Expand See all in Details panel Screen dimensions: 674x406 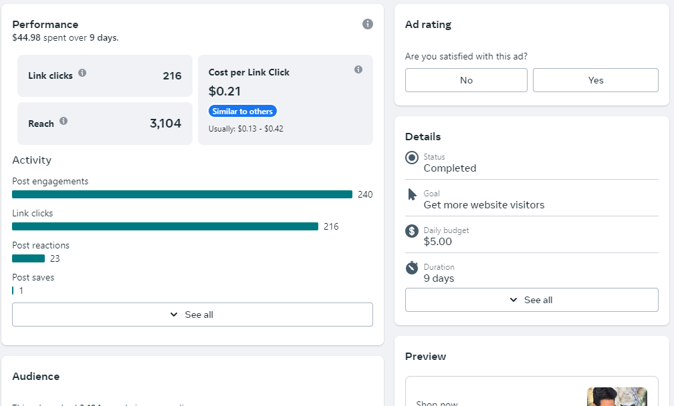(x=532, y=300)
